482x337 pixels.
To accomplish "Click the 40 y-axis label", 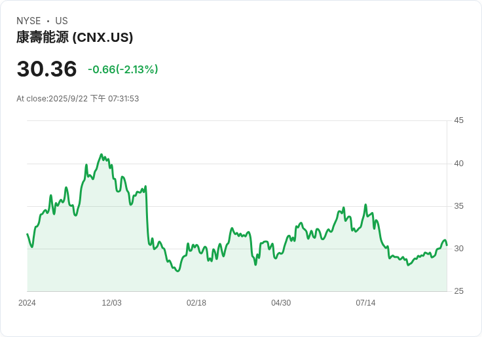I will point(458,163).
